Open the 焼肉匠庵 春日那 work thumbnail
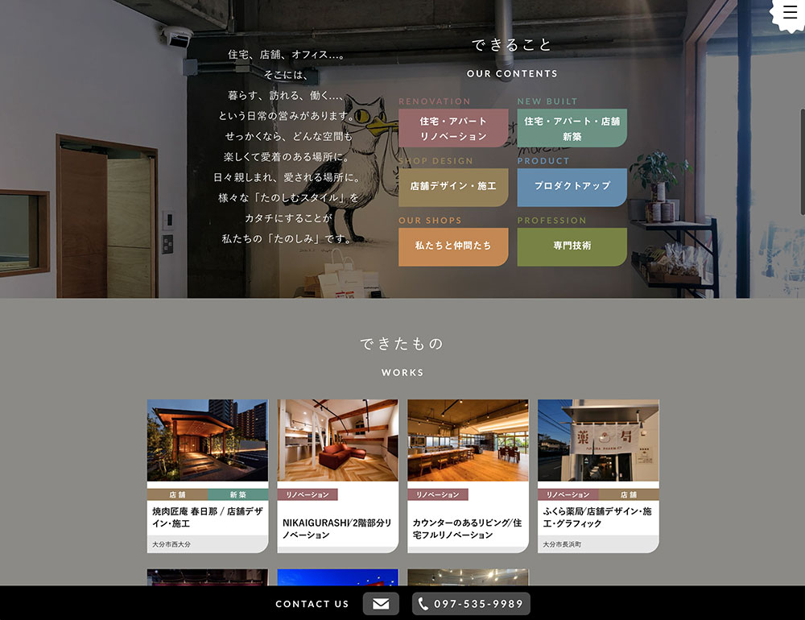This screenshot has width=805, height=620. (x=208, y=440)
